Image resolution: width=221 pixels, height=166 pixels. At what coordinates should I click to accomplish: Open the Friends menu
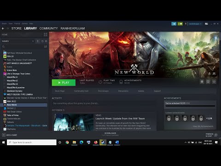(x=17, y=24)
